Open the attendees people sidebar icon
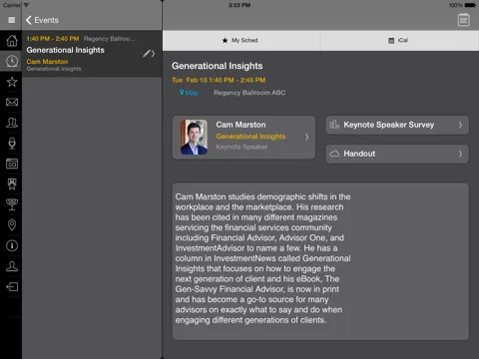 coord(12,123)
